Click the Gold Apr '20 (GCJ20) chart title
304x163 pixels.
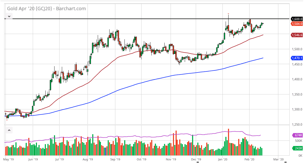click(46, 9)
